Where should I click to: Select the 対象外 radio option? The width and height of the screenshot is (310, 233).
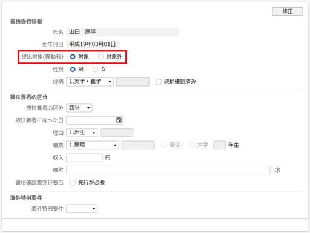[101, 57]
